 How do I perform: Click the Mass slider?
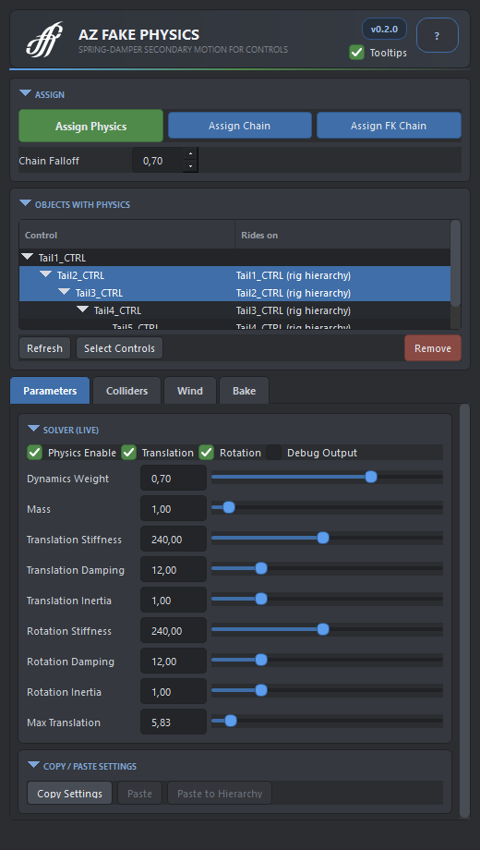[x=327, y=507]
